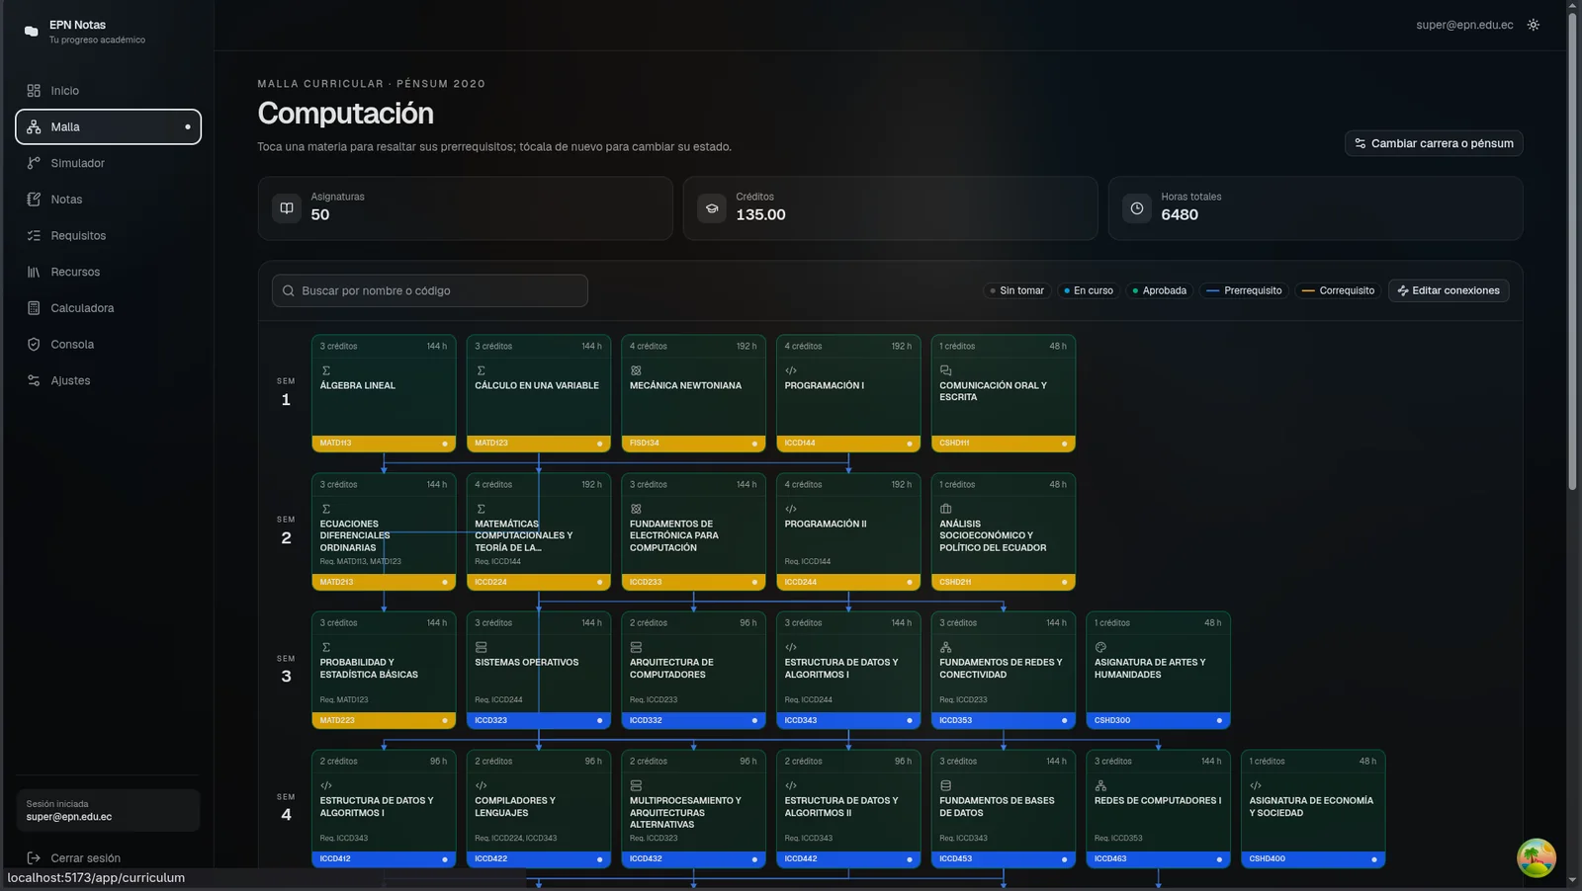
Task: Click the Recursos library icon
Action: pyautogui.click(x=34, y=272)
